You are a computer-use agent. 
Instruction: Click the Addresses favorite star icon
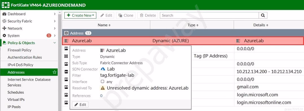(x=54, y=72)
